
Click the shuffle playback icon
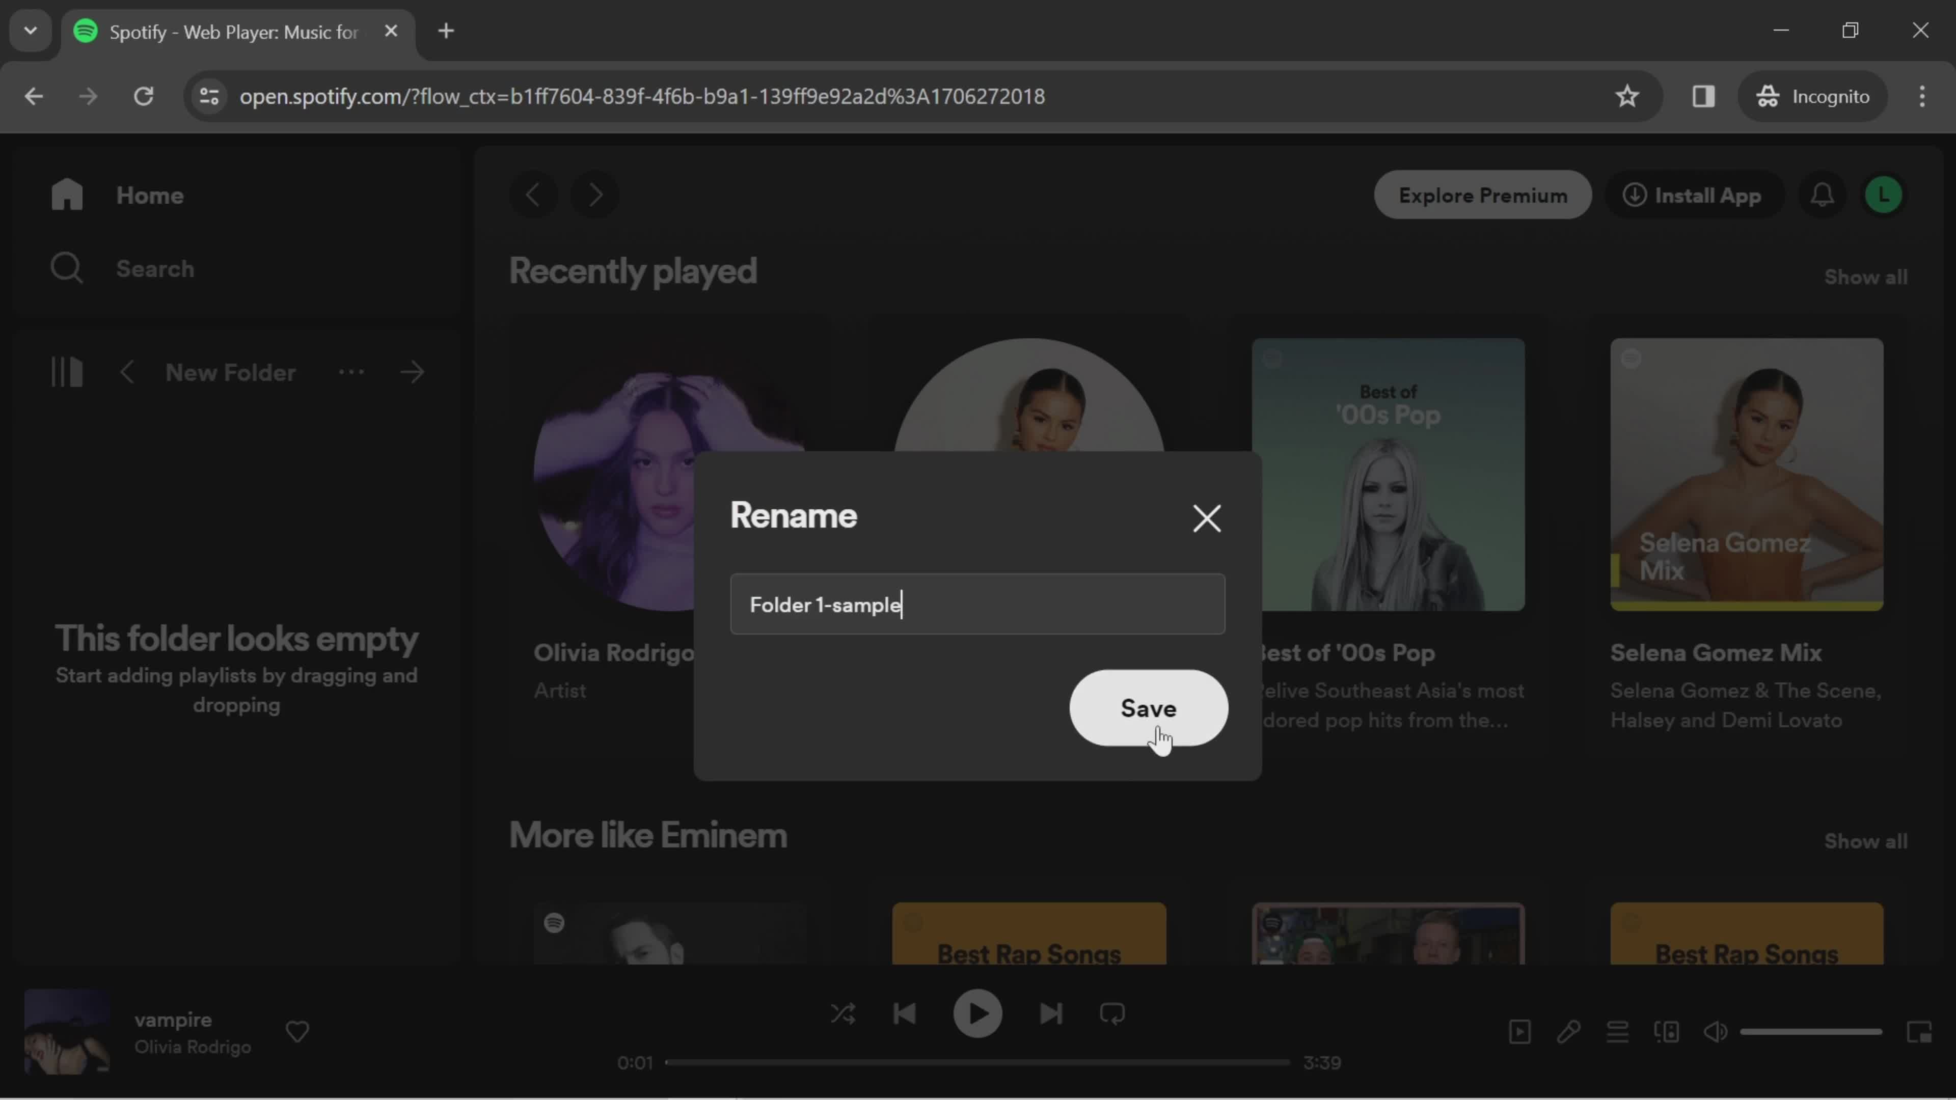[x=844, y=1013]
